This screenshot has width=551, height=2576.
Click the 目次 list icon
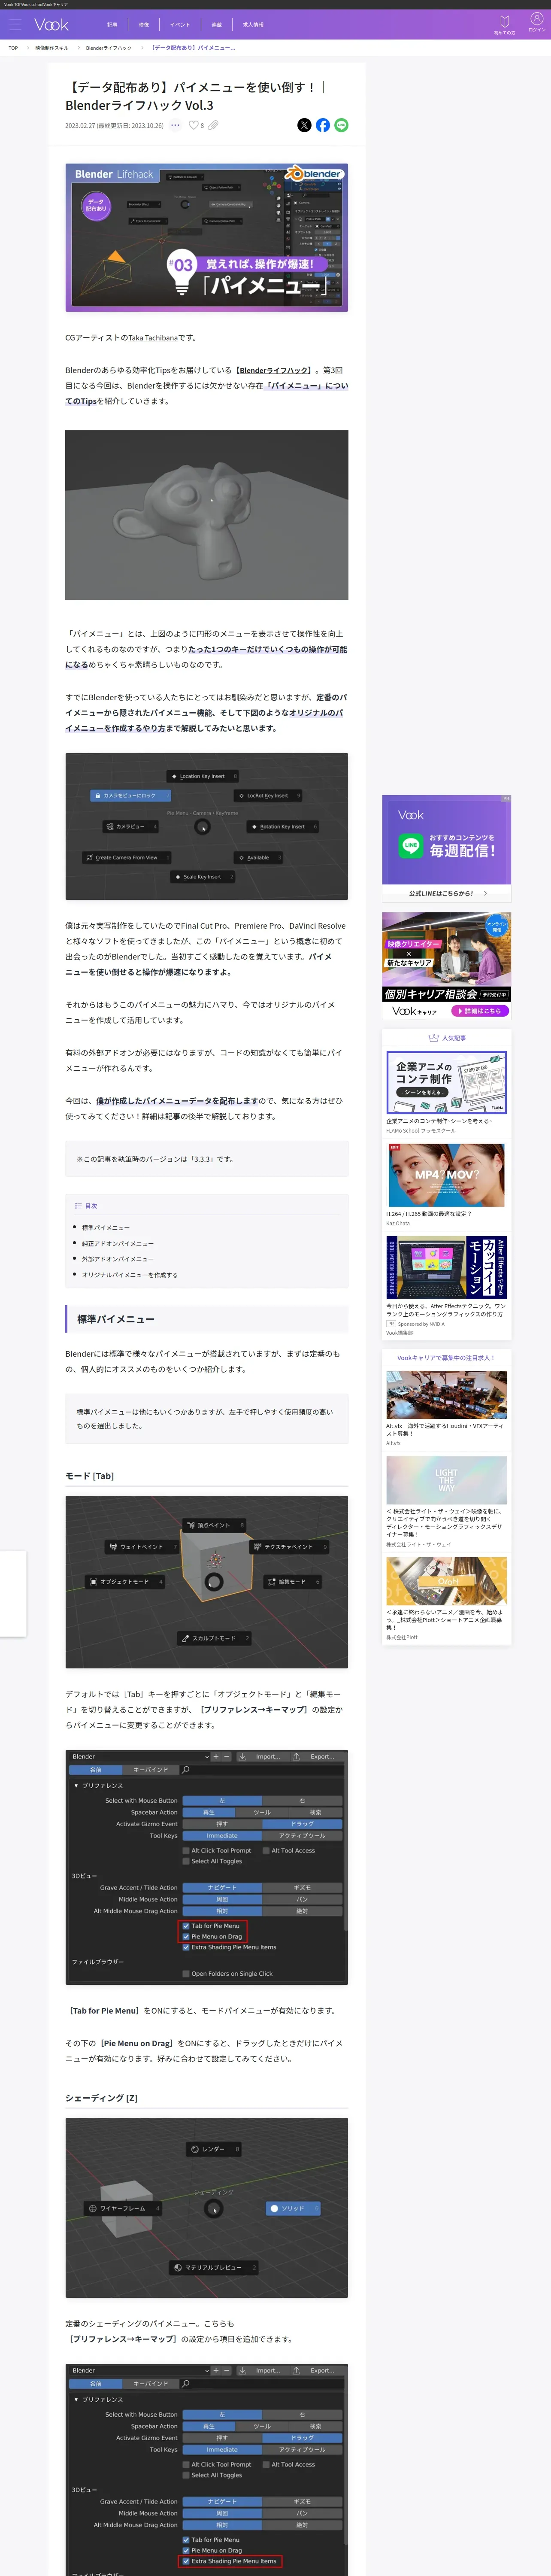pyautogui.click(x=78, y=1205)
